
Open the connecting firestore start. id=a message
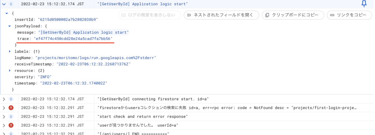pyautogui.click(x=153, y=99)
